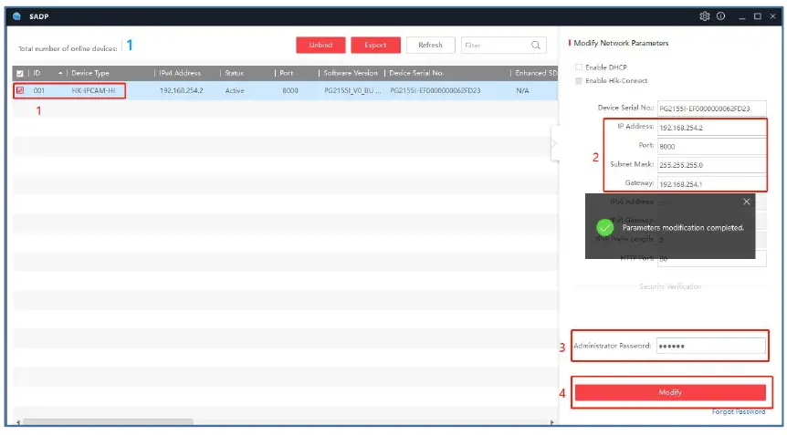Image resolution: width=787 pixels, height=435 pixels.
Task: Click the Unbind button
Action: click(320, 45)
